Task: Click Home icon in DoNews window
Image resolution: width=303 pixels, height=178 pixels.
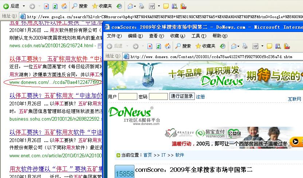Action: pos(168,46)
